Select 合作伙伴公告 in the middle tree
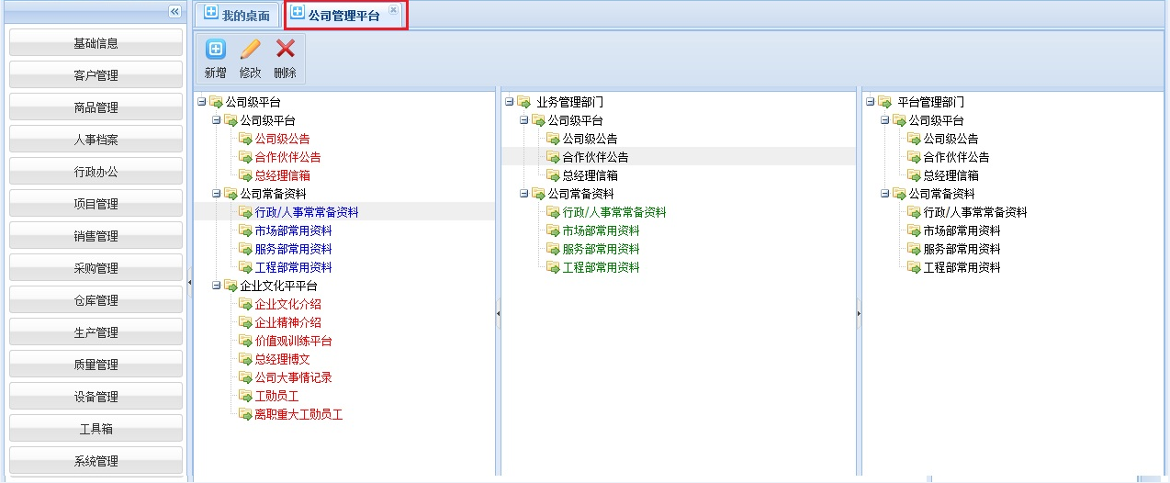This screenshot has height=483, width=1170. point(595,157)
